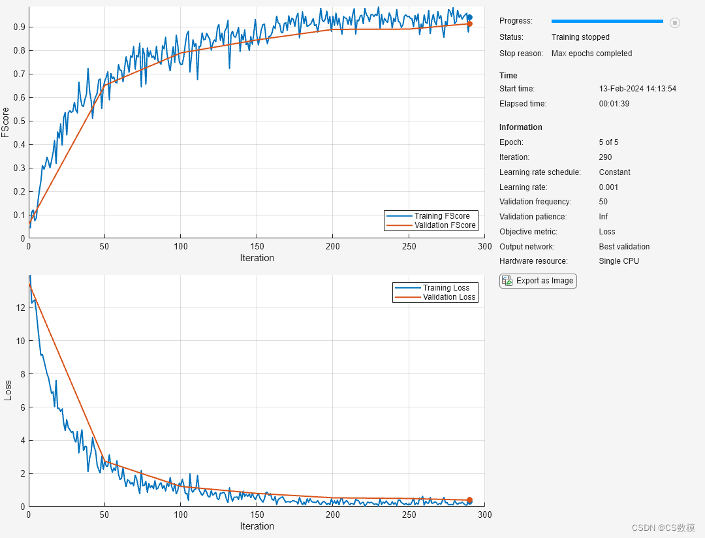Image resolution: width=705 pixels, height=538 pixels.
Task: Click the Output network Best validation value
Action: point(624,247)
